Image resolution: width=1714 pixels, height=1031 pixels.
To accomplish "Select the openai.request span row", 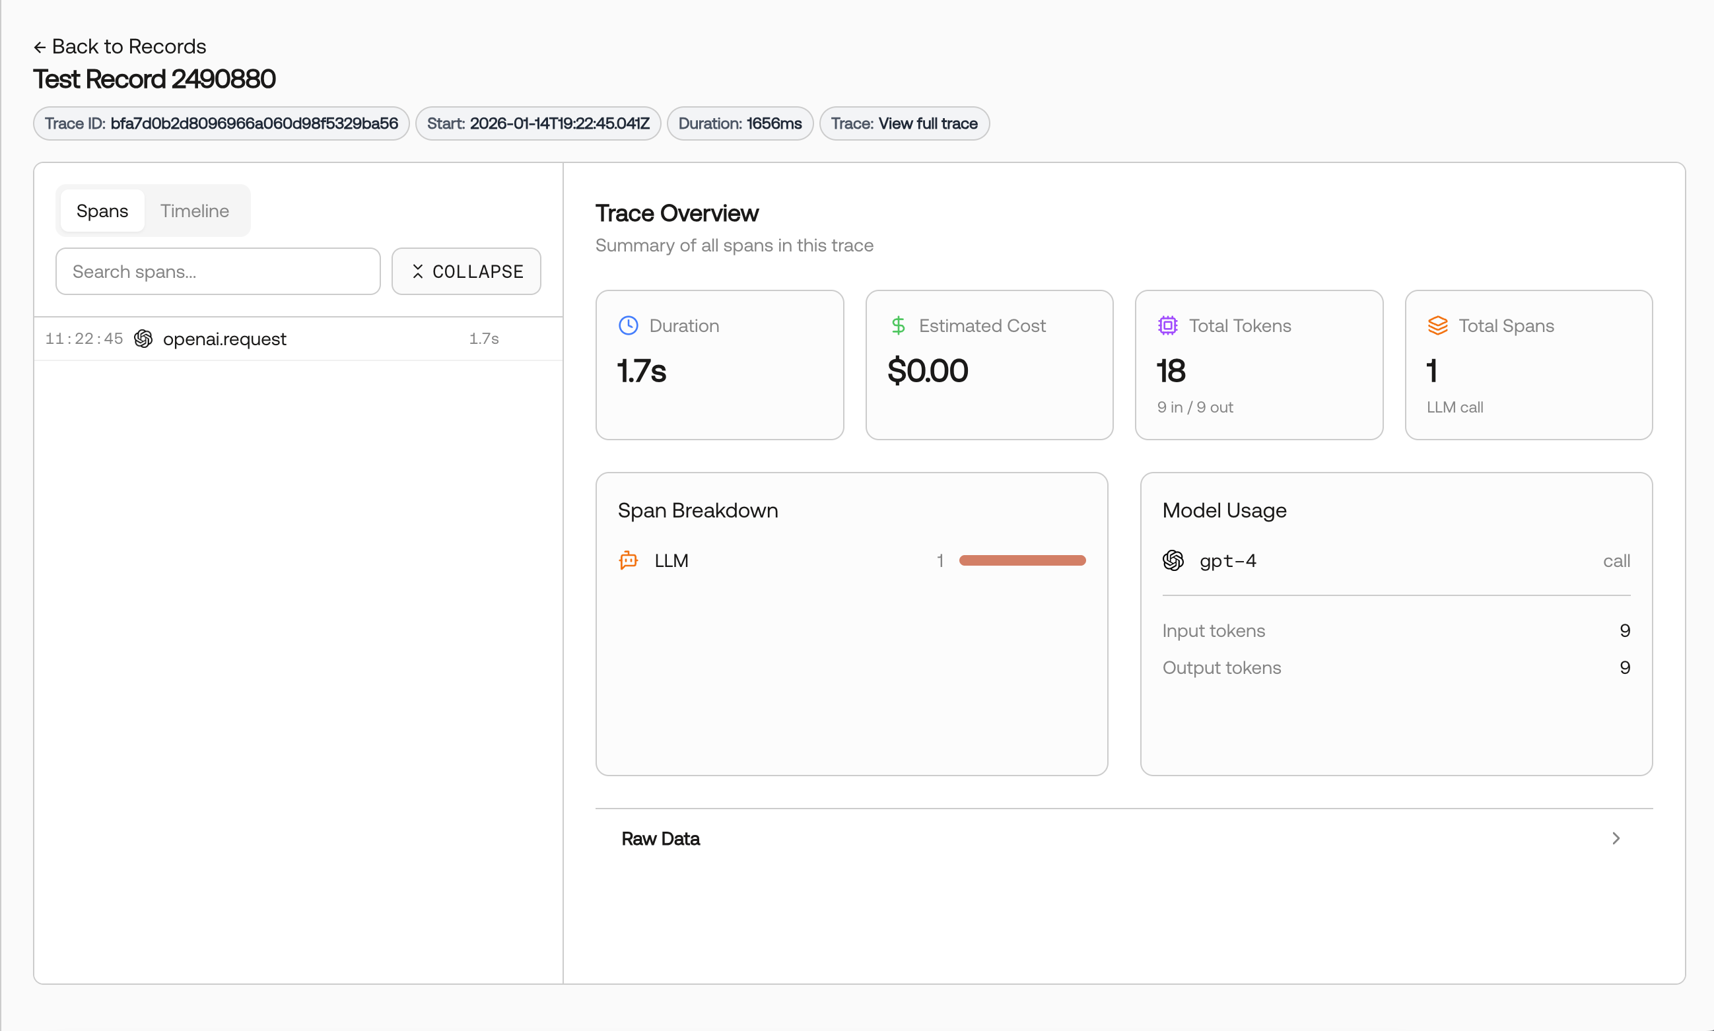I will coord(298,339).
